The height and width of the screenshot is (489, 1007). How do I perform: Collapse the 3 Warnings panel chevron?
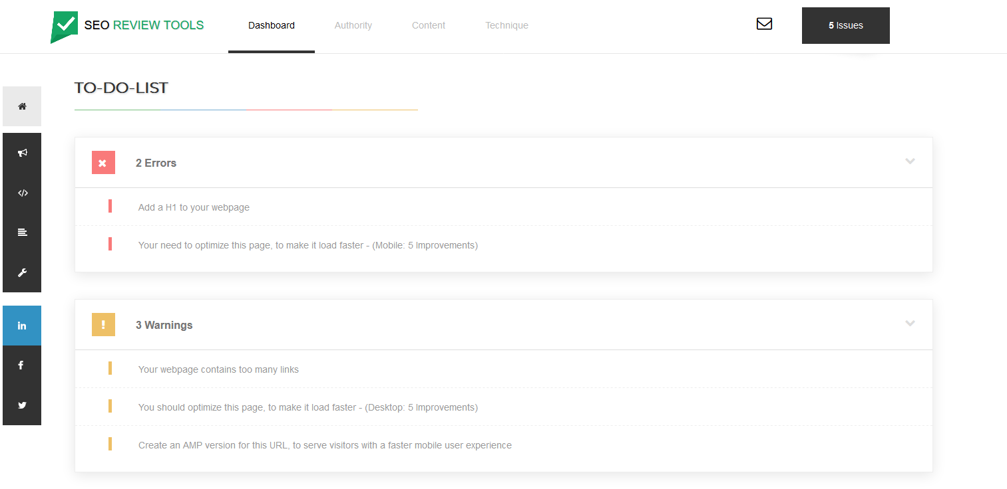910,324
